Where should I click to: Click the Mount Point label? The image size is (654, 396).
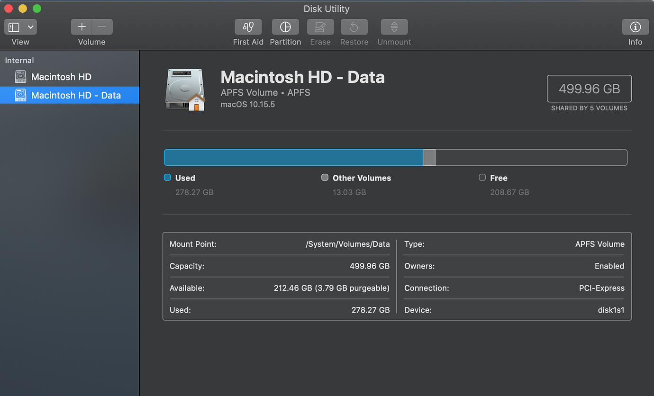193,244
